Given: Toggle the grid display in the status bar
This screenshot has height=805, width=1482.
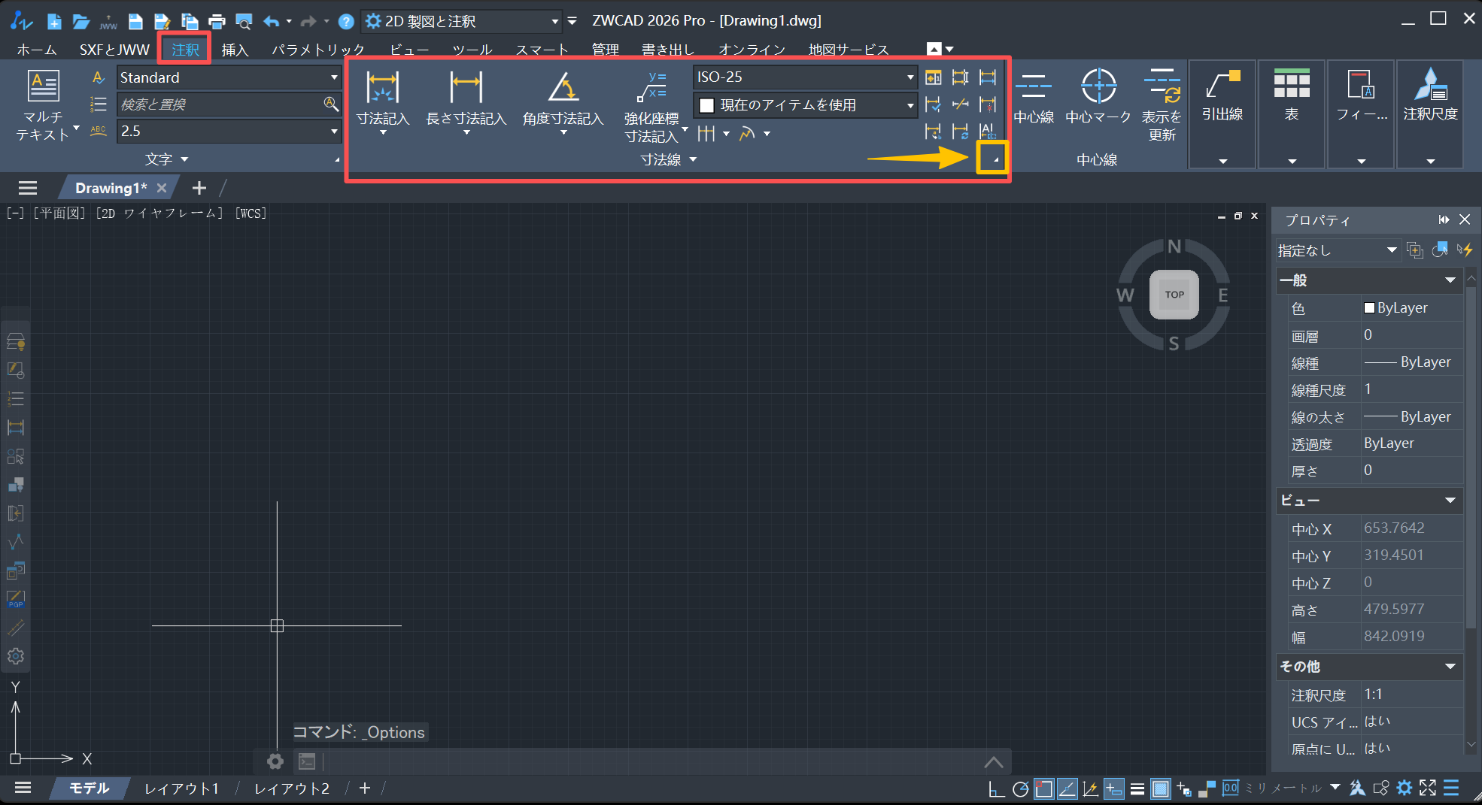Looking at the screenshot, I should [x=1161, y=788].
